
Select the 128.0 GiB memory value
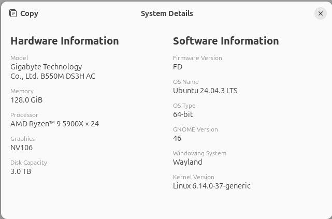[x=26, y=100]
